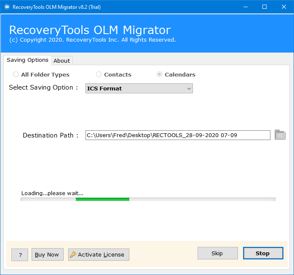
Task: Open the About tab
Action: point(62,61)
